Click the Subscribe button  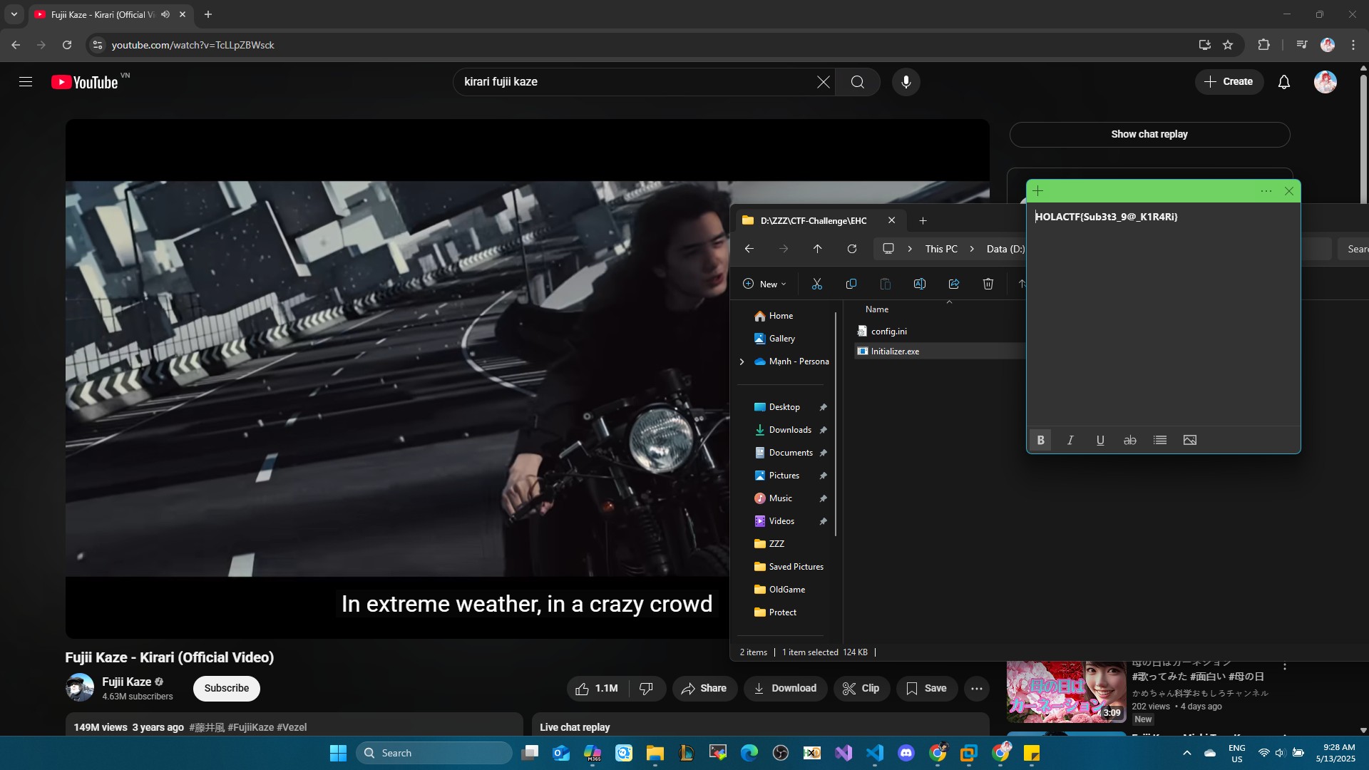click(x=226, y=688)
